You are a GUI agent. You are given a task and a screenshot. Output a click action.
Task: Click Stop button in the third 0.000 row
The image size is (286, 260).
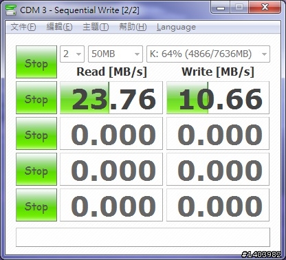click(x=36, y=205)
